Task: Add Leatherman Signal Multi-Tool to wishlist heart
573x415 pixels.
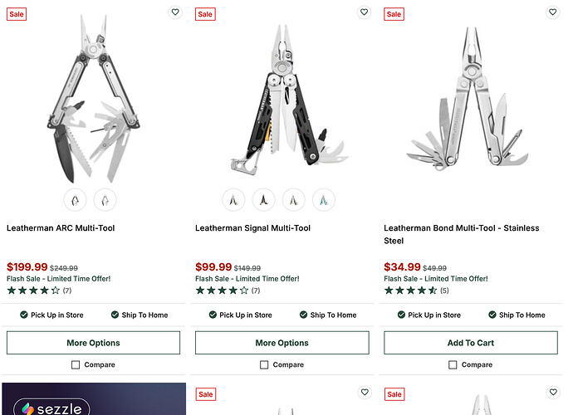Action: pyautogui.click(x=364, y=12)
